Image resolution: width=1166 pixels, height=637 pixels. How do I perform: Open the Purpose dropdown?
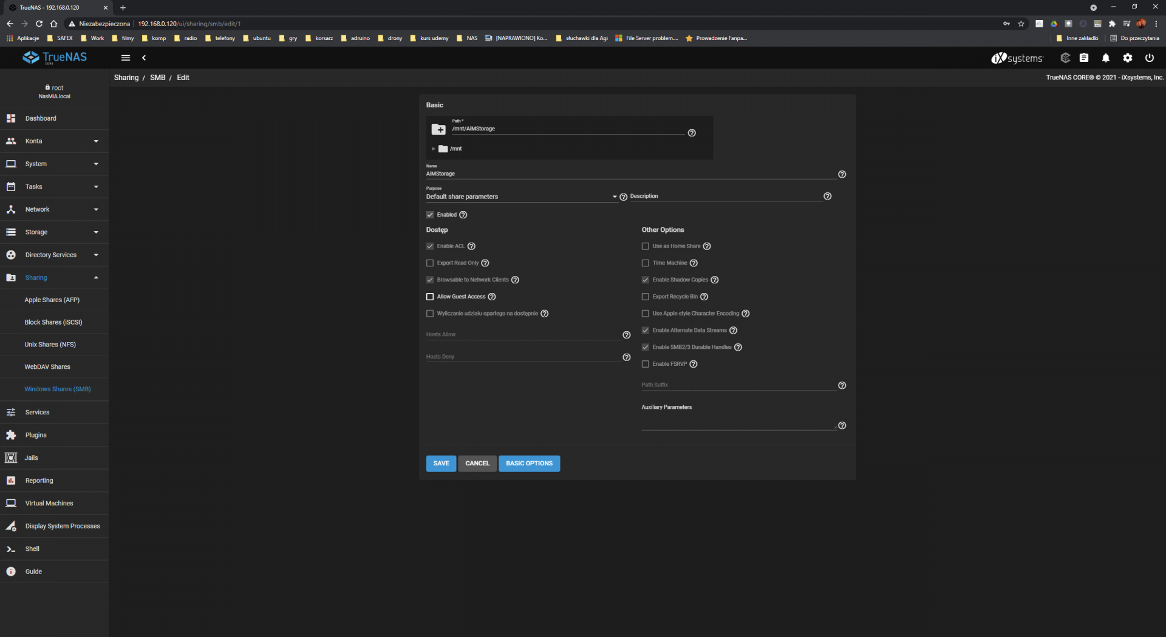pos(522,197)
